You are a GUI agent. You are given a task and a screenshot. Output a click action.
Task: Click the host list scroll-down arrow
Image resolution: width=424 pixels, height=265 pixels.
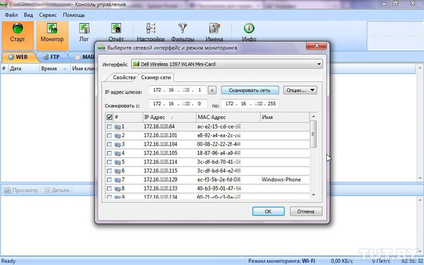[313, 195]
